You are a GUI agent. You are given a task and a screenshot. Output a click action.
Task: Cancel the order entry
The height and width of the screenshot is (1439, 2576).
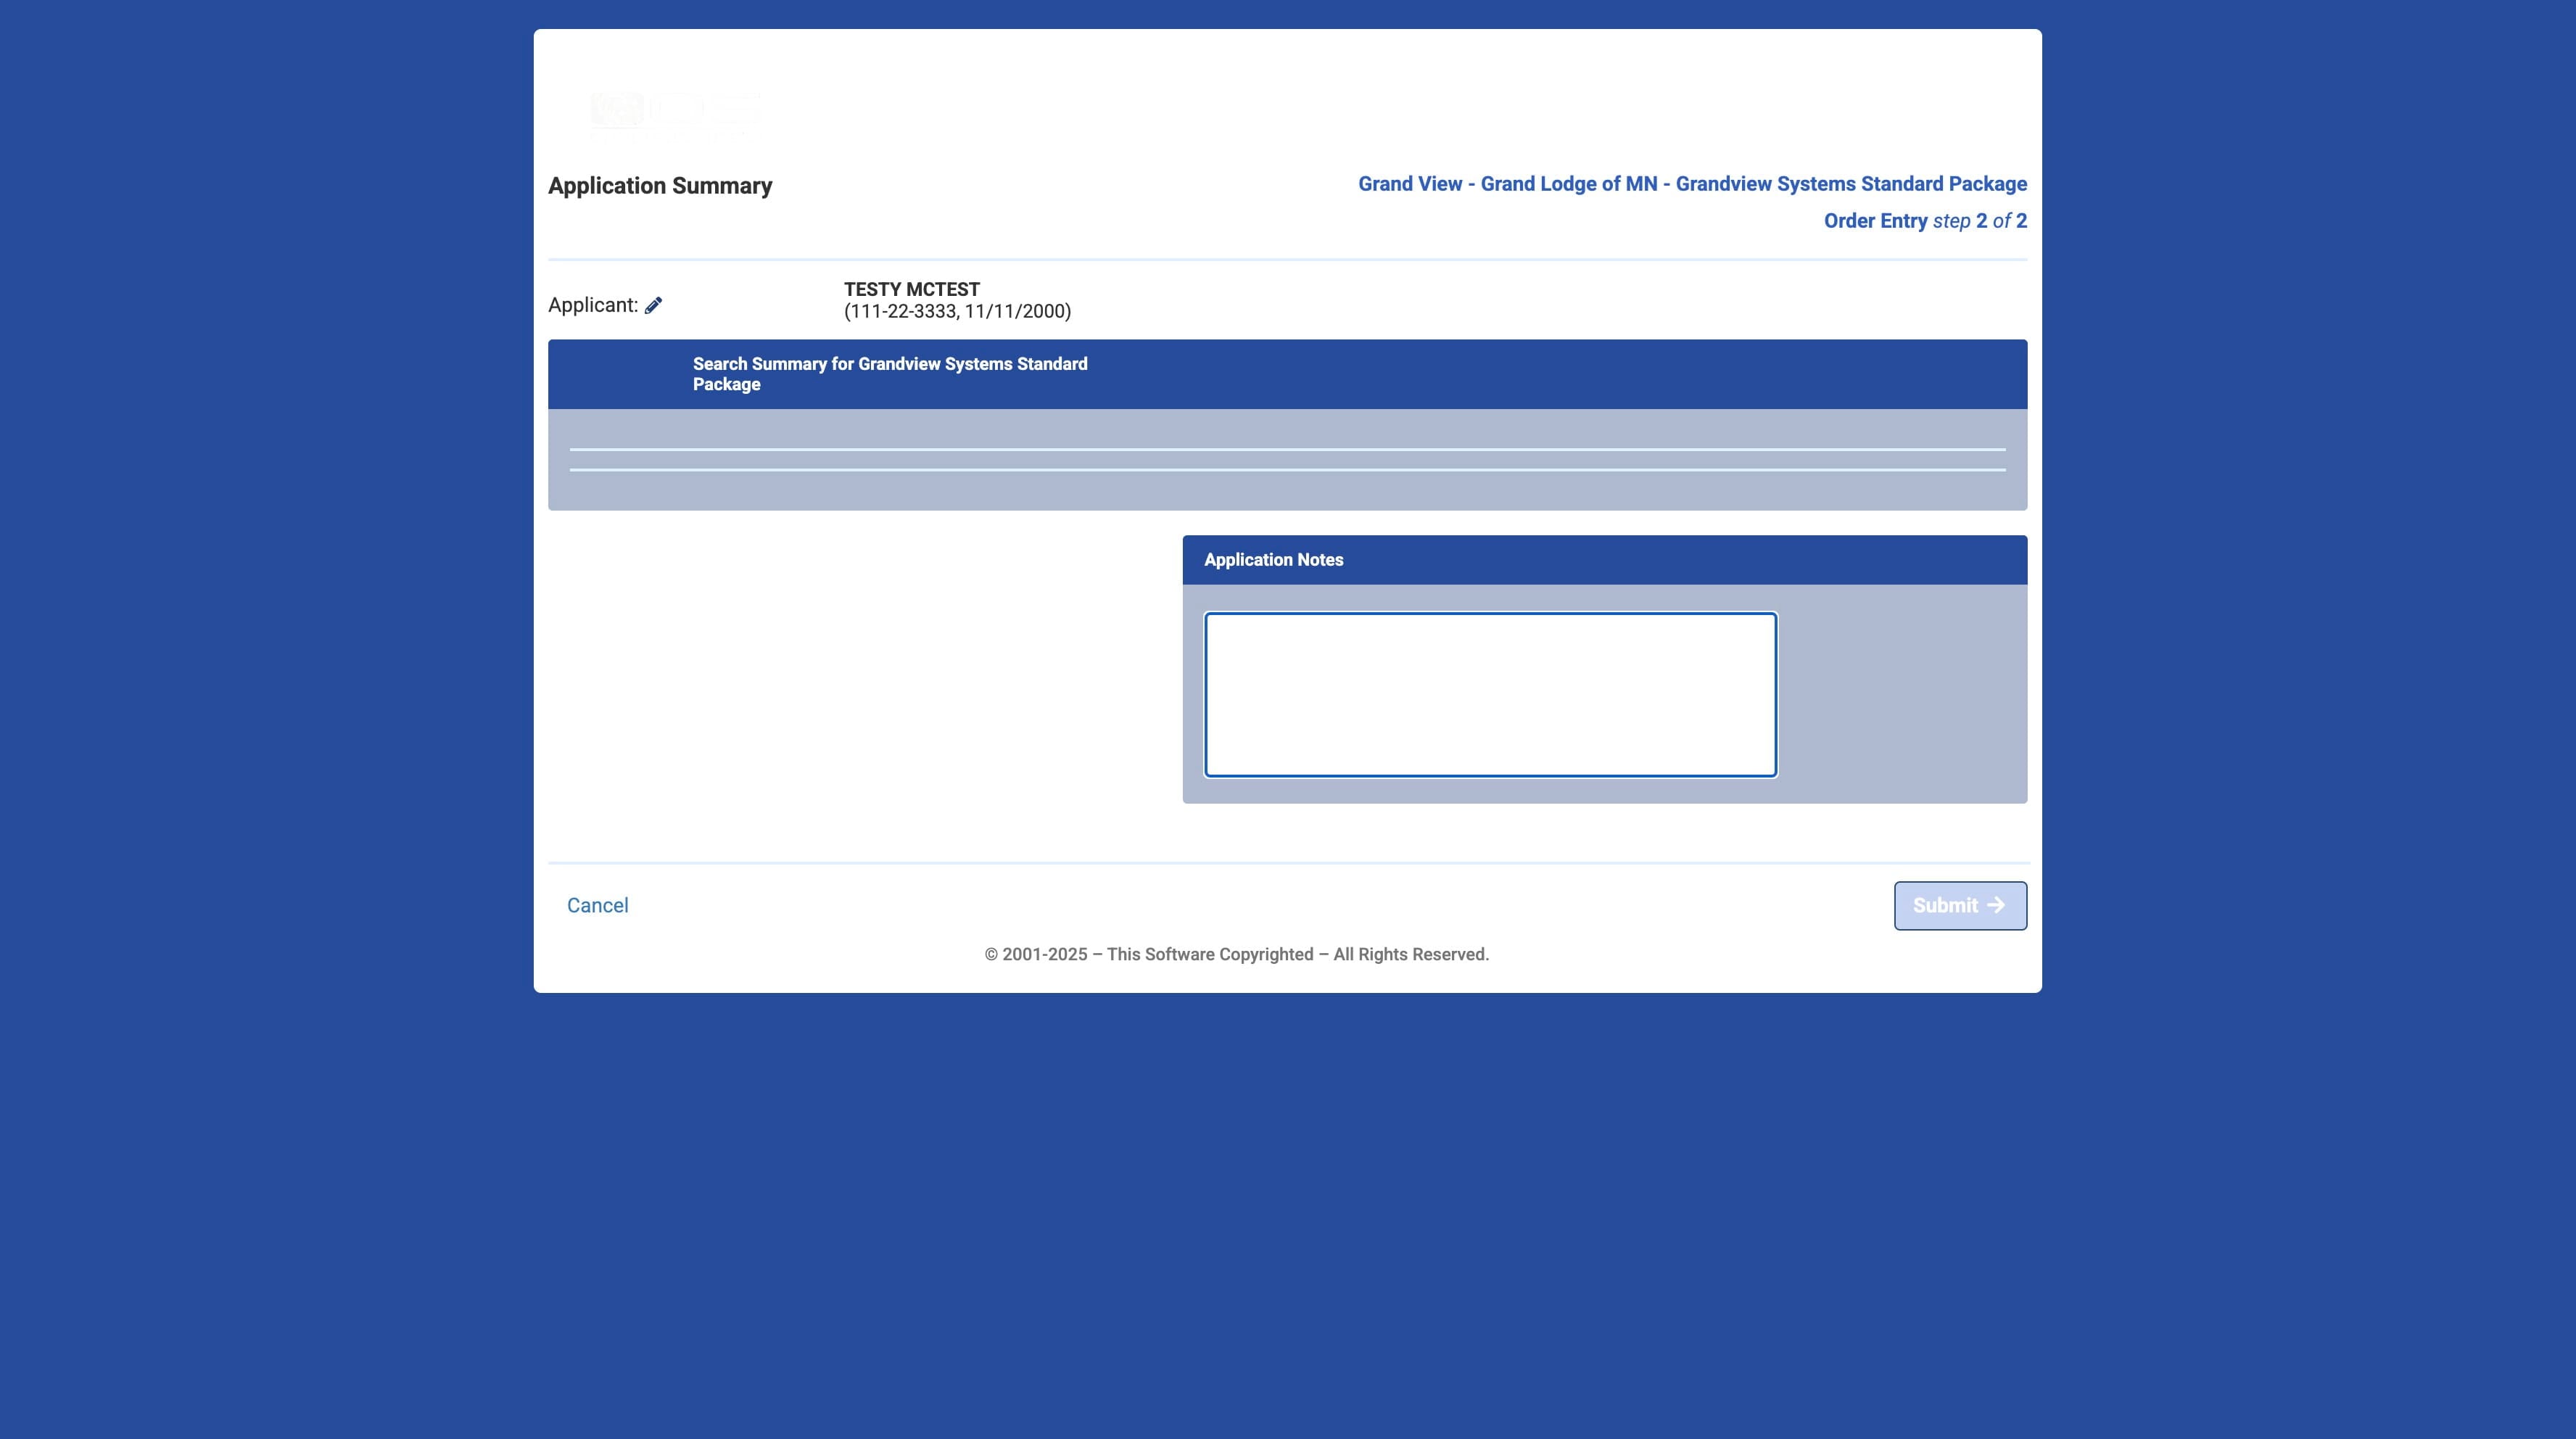tap(598, 905)
